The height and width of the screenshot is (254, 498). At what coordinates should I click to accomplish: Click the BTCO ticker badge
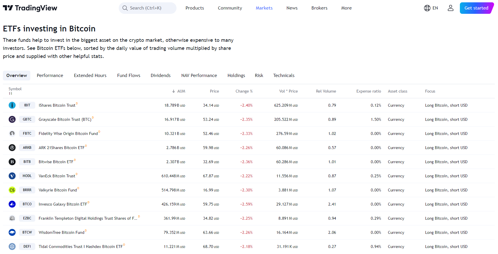click(x=27, y=204)
